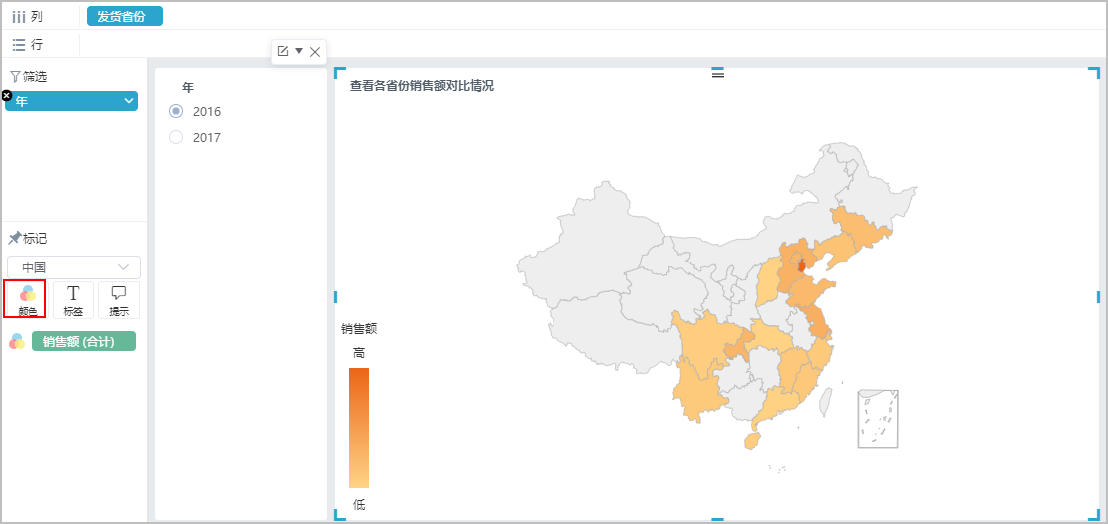
Task: Remove the 年 filter with black X
Action: pos(6,95)
